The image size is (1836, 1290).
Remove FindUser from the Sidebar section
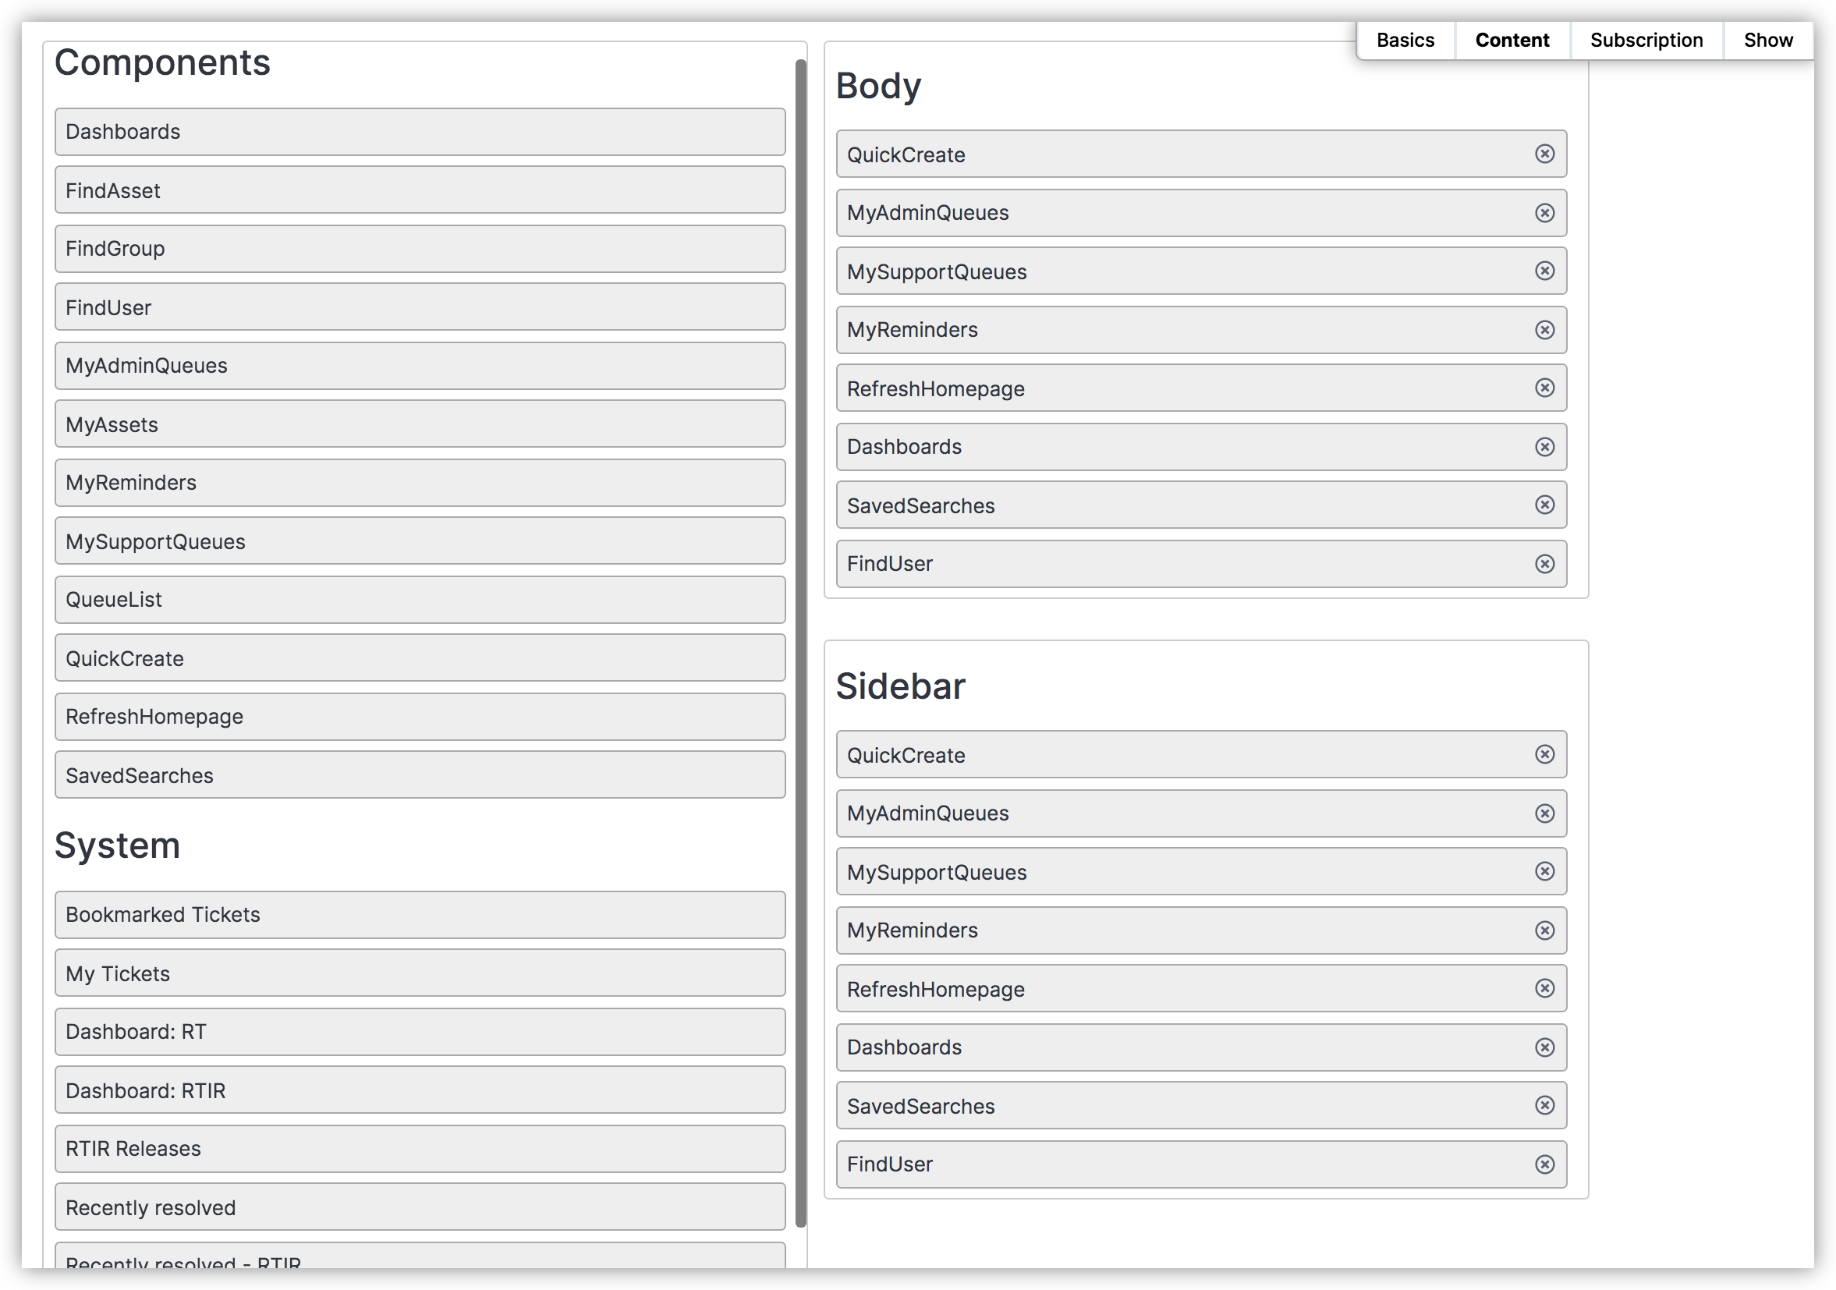pyautogui.click(x=1544, y=1164)
